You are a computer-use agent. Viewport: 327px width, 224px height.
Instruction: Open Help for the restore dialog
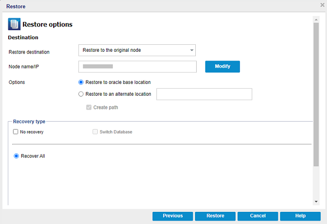(300, 216)
